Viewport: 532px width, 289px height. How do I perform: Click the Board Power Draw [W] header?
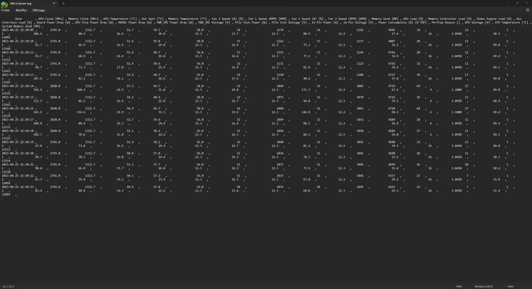click(54, 23)
